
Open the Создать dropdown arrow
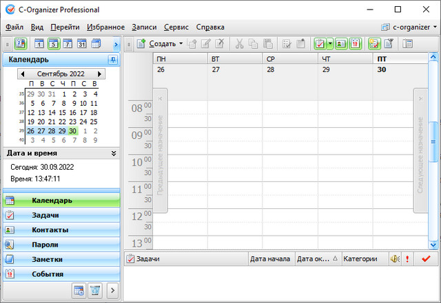coord(181,44)
